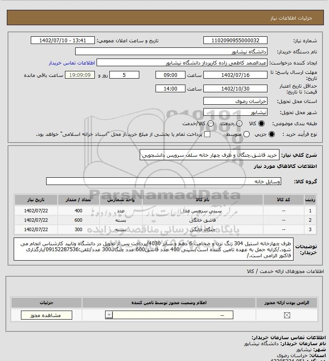Select the متوسط purchase type radio
329x361 pixels.
click(247, 135)
